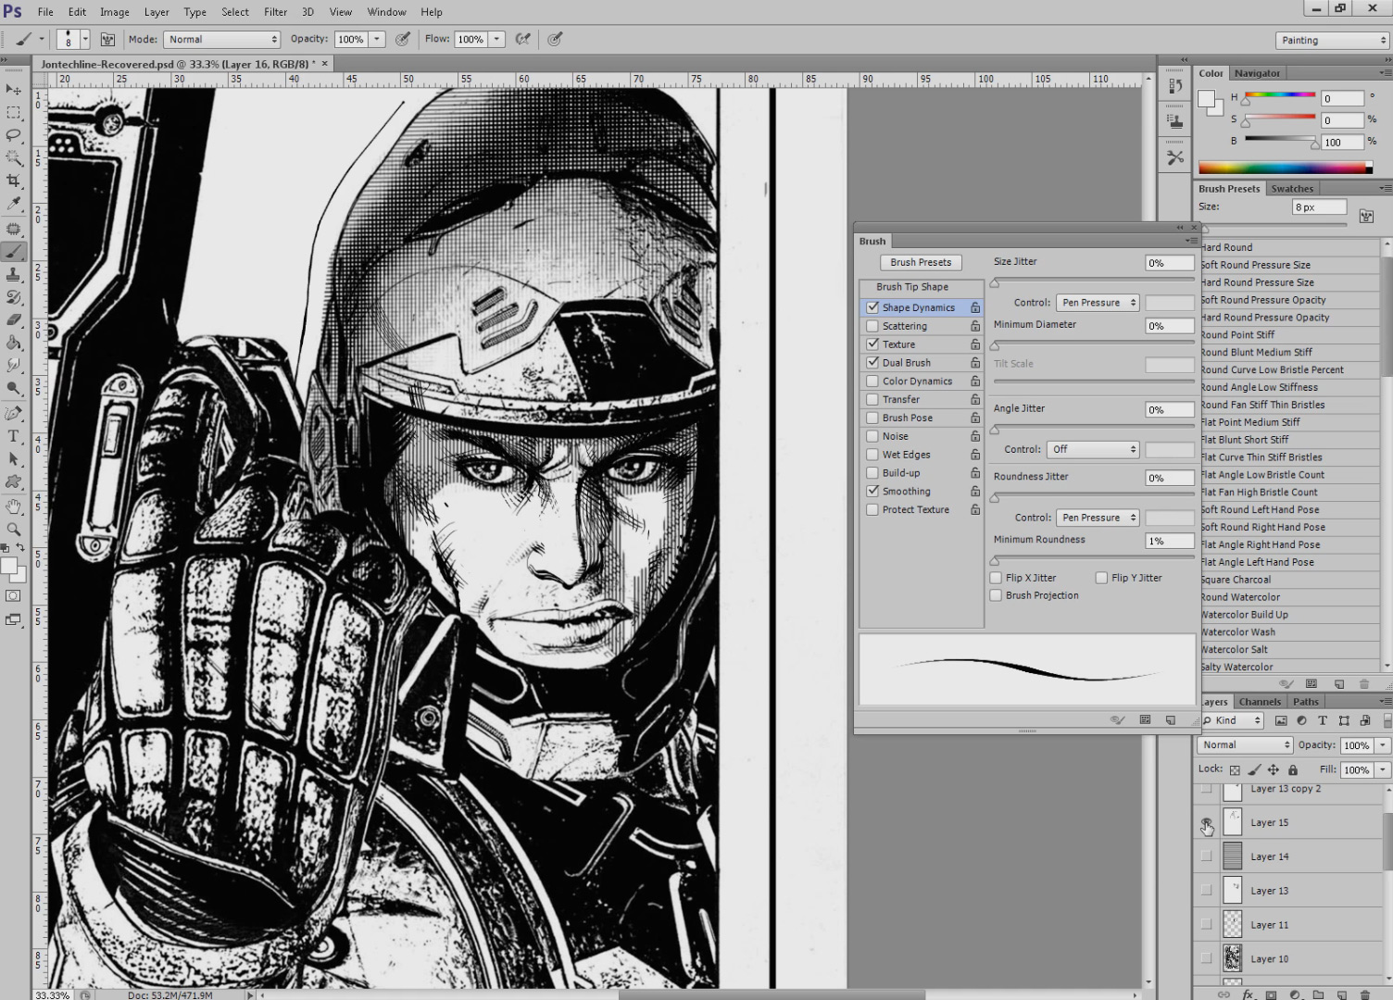
Task: Check the Flip X Jitter option
Action: click(996, 577)
